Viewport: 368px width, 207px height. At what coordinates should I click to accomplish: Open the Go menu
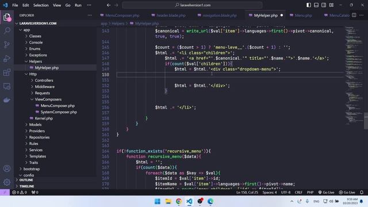click(68, 5)
